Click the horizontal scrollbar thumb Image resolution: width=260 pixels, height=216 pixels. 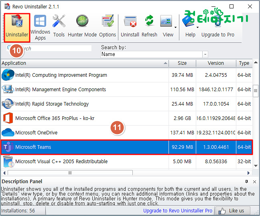[x=70, y=173]
